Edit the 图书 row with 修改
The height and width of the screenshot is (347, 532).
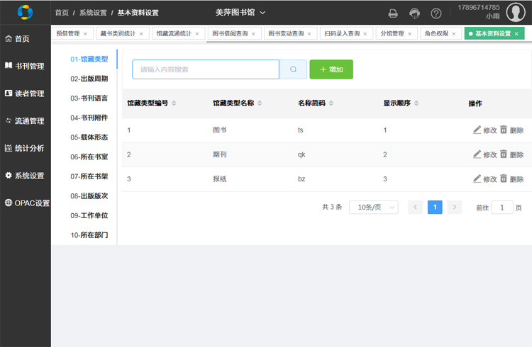coord(485,130)
